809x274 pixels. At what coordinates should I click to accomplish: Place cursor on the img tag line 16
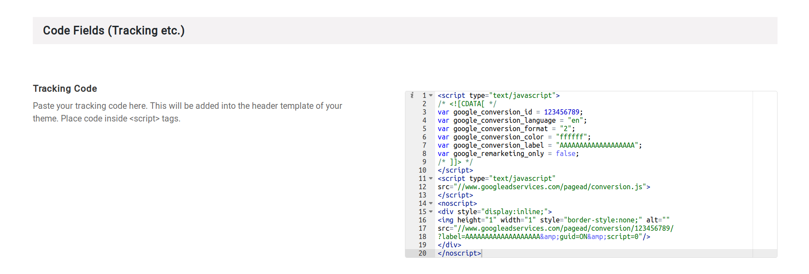point(554,220)
